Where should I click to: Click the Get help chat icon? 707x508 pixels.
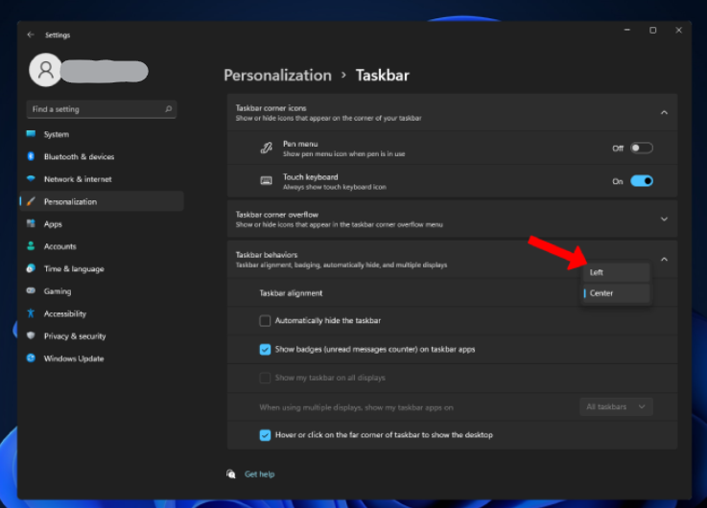pyautogui.click(x=231, y=473)
